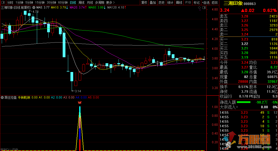Toggle the left sidebar panel icon
278x151 pixels.
coord(3,2)
